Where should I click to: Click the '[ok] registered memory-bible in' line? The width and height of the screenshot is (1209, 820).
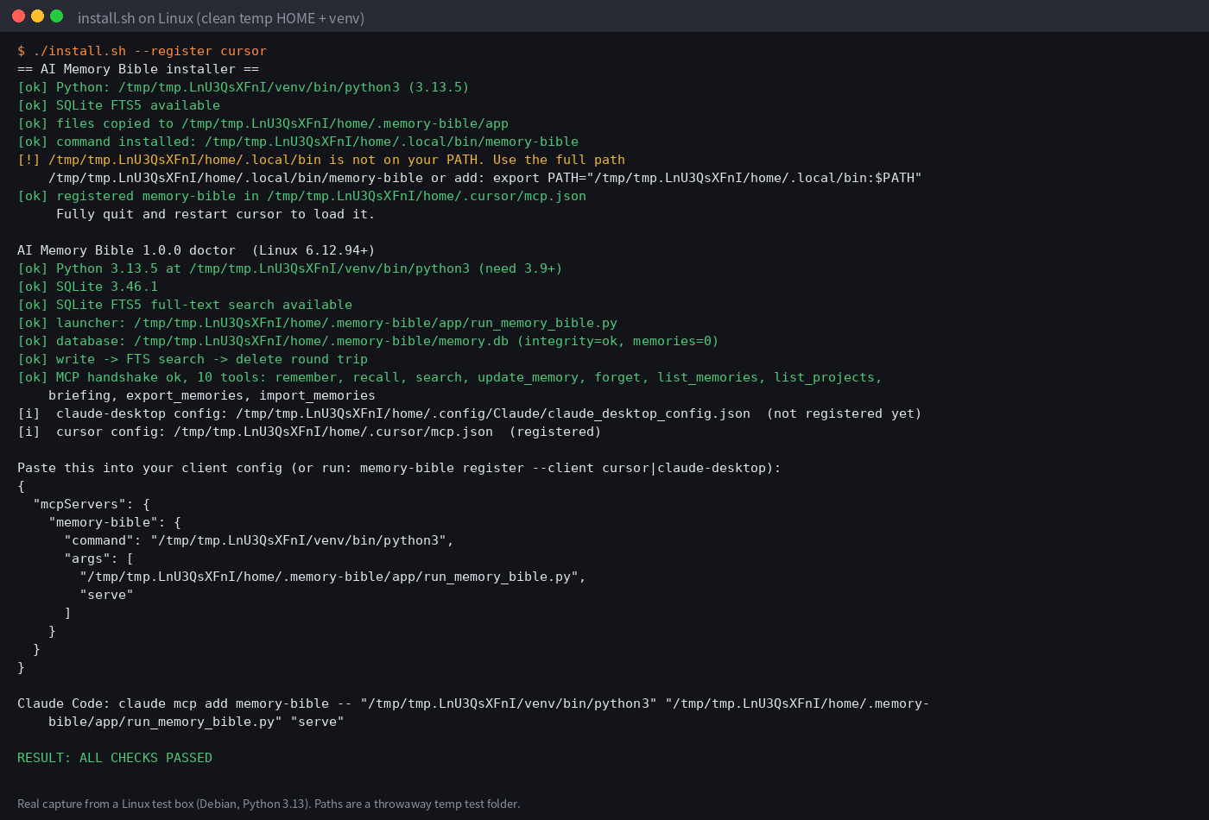click(x=301, y=196)
